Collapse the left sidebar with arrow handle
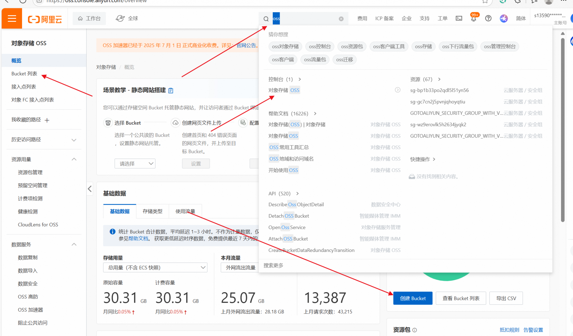The width and height of the screenshot is (573, 336). pos(90,189)
